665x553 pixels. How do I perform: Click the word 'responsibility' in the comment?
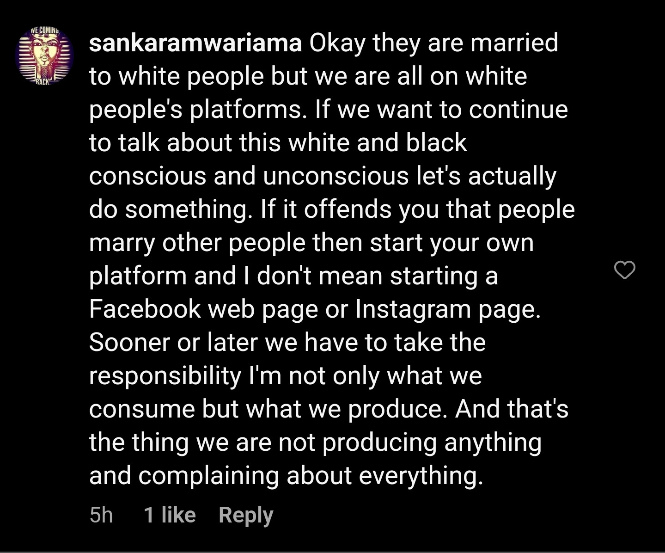coord(165,375)
